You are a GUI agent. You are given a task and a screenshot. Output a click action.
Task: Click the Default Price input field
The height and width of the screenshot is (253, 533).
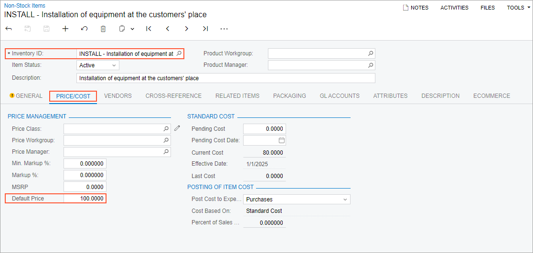tap(85, 198)
